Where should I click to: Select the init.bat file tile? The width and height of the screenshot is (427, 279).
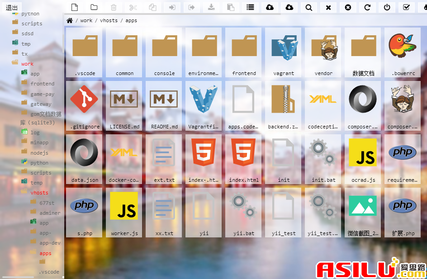[x=323, y=159]
